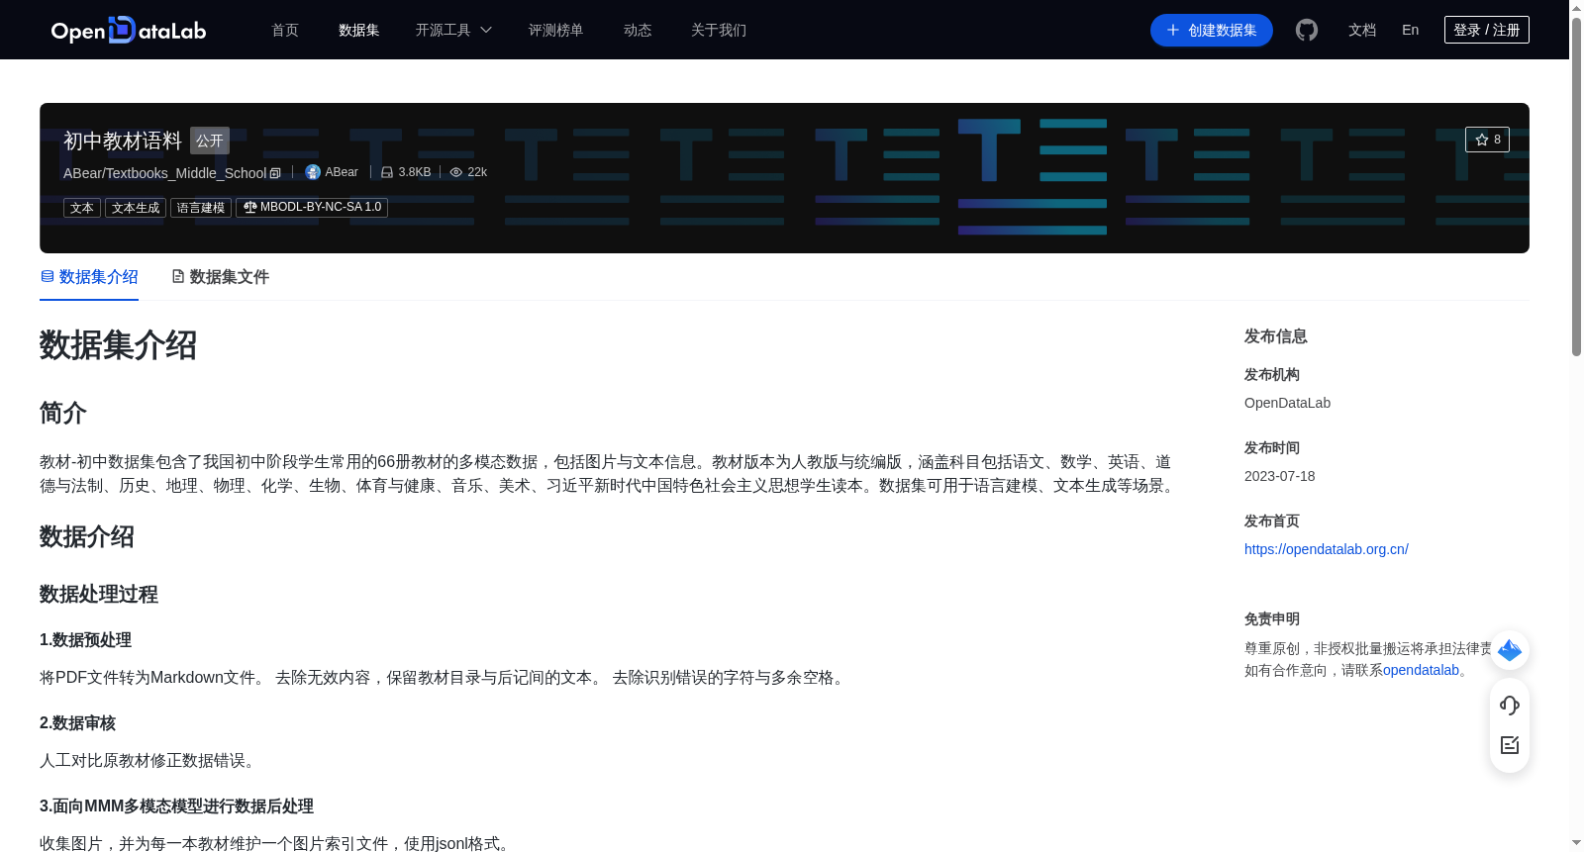Click the 22k views eye indicator

point(468,172)
